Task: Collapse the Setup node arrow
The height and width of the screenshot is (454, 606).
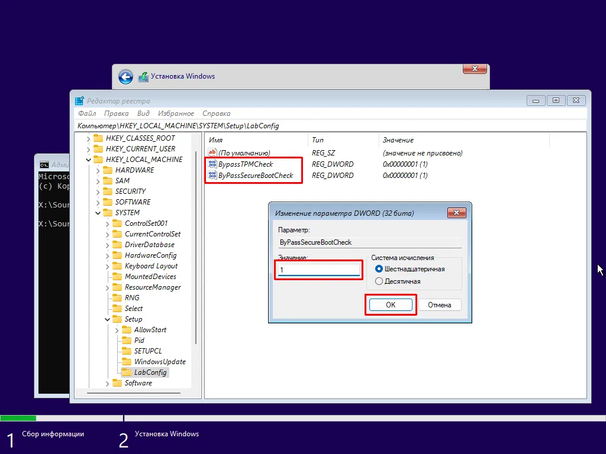Action: (x=108, y=319)
